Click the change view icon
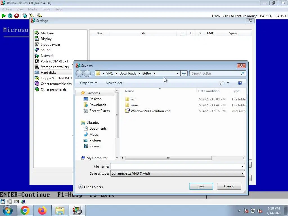Screen dimensions: 288x216 222,83
